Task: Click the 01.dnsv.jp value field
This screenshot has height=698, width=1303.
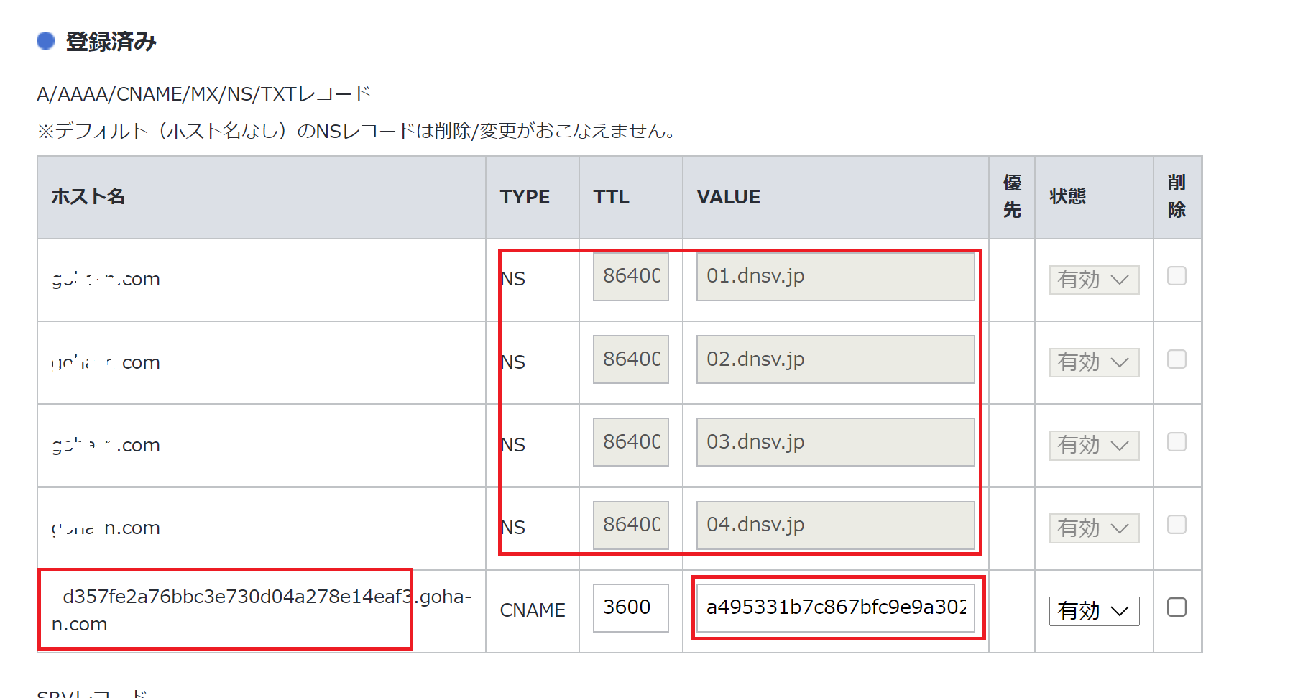Action: [x=836, y=276]
